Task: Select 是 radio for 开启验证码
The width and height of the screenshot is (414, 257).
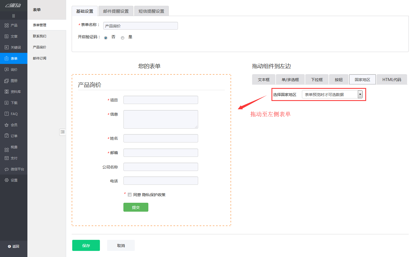Action: 123,38
